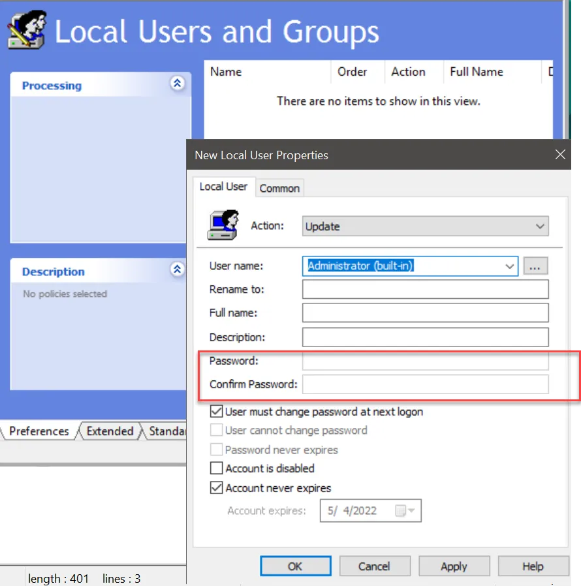Click the browse ellipsis button next to User name
The width and height of the screenshot is (581, 586).
coord(535,266)
